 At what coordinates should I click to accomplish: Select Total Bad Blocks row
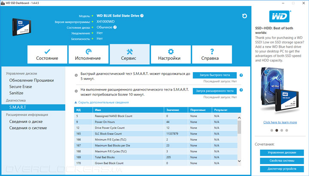pos(156,157)
